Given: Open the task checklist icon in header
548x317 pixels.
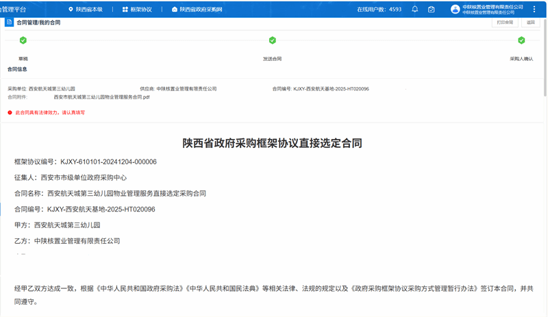Looking at the screenshot, I should [x=432, y=10].
